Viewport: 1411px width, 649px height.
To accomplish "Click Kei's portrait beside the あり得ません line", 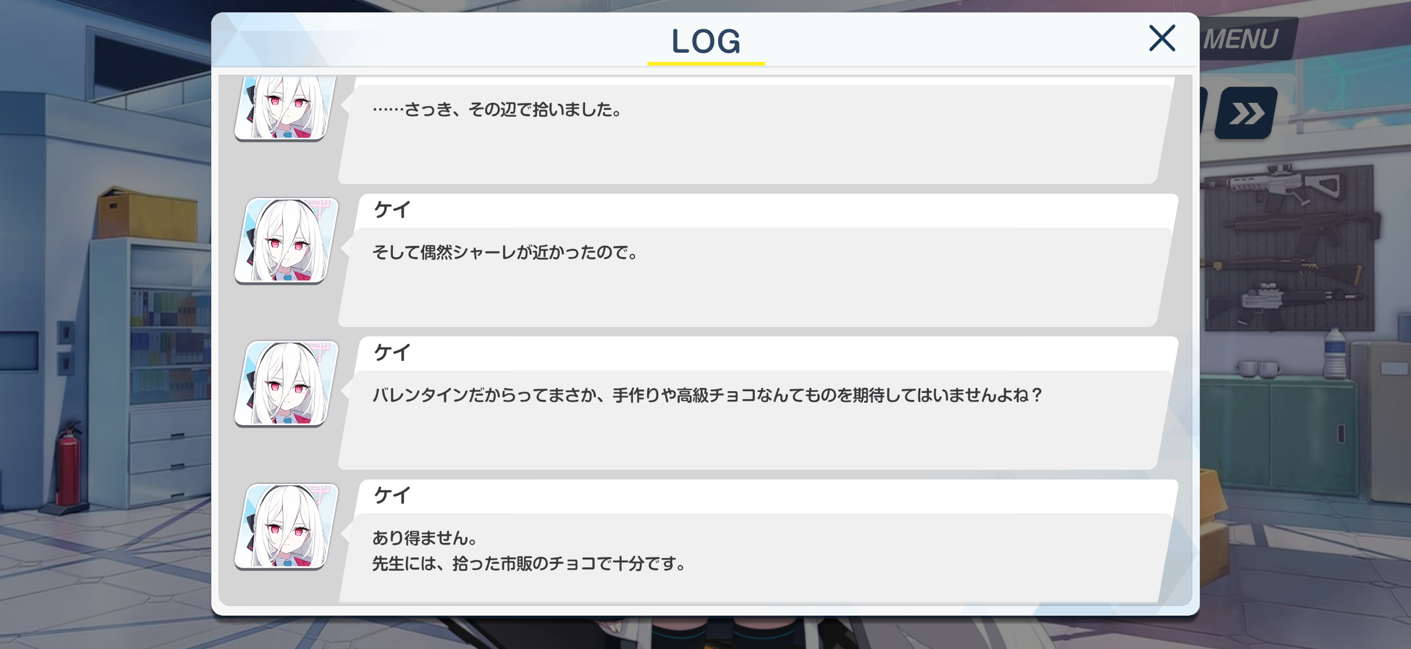I will (286, 526).
